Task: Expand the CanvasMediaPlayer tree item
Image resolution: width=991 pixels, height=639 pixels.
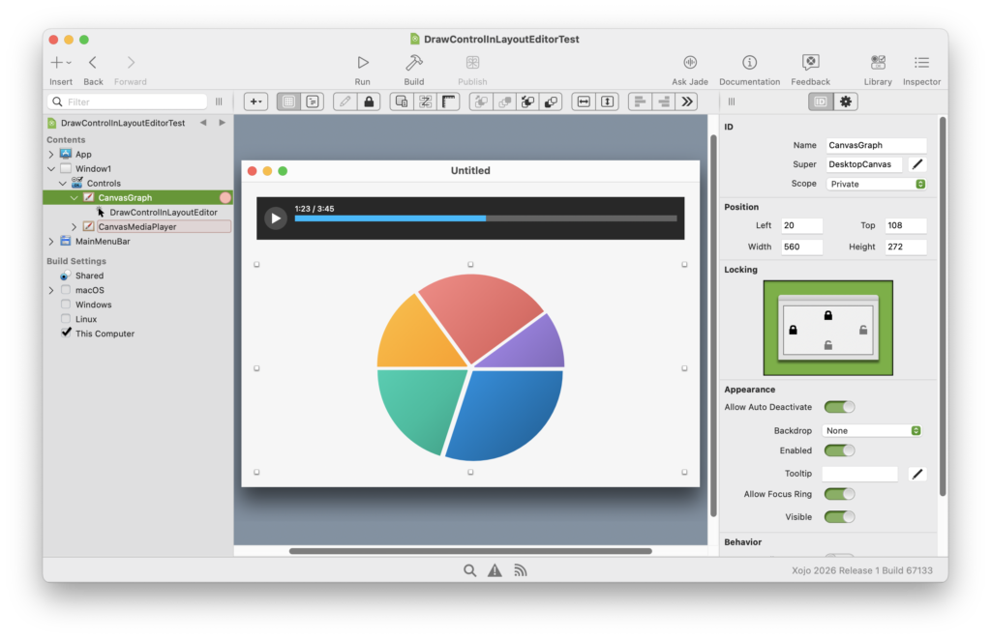Action: coord(75,227)
